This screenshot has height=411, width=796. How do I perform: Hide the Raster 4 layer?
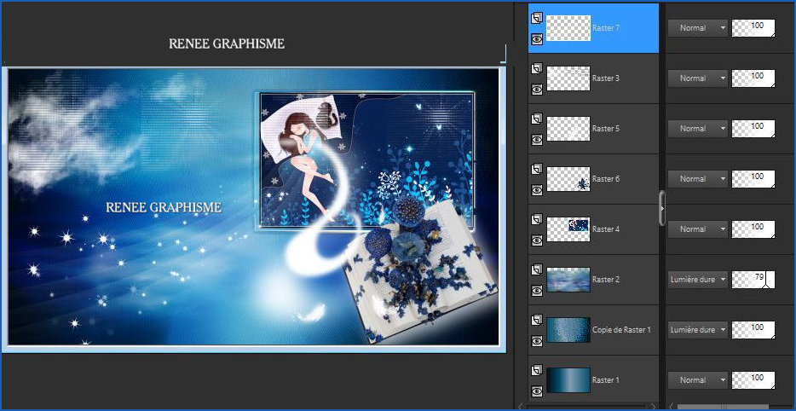[x=537, y=240]
